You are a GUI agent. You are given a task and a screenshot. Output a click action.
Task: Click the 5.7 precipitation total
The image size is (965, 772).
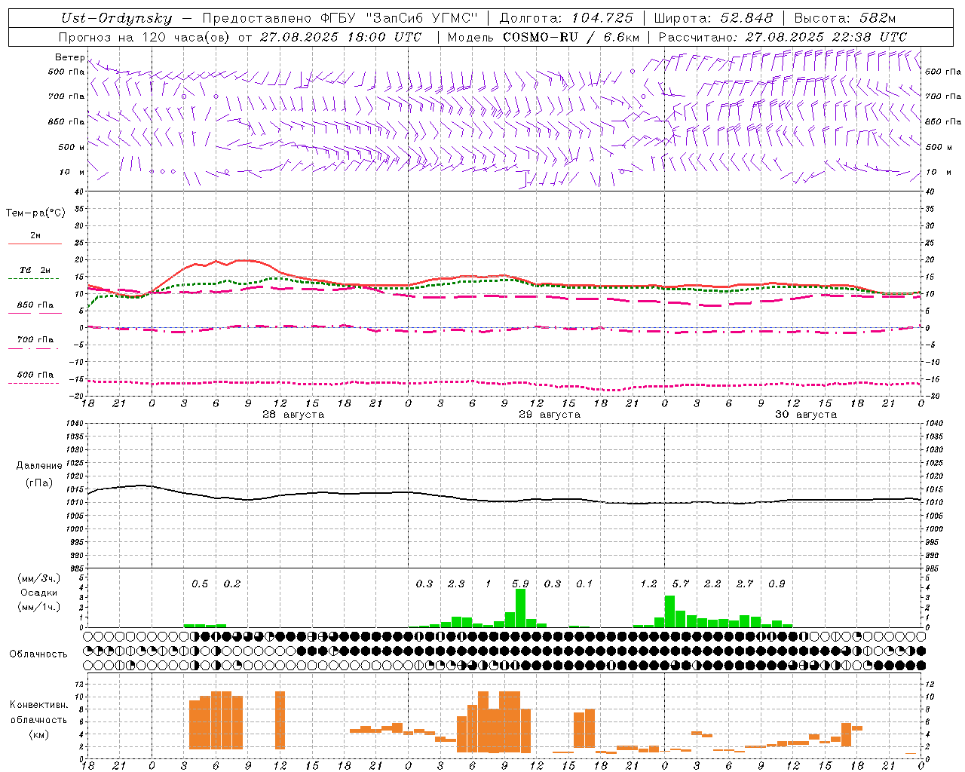click(681, 584)
